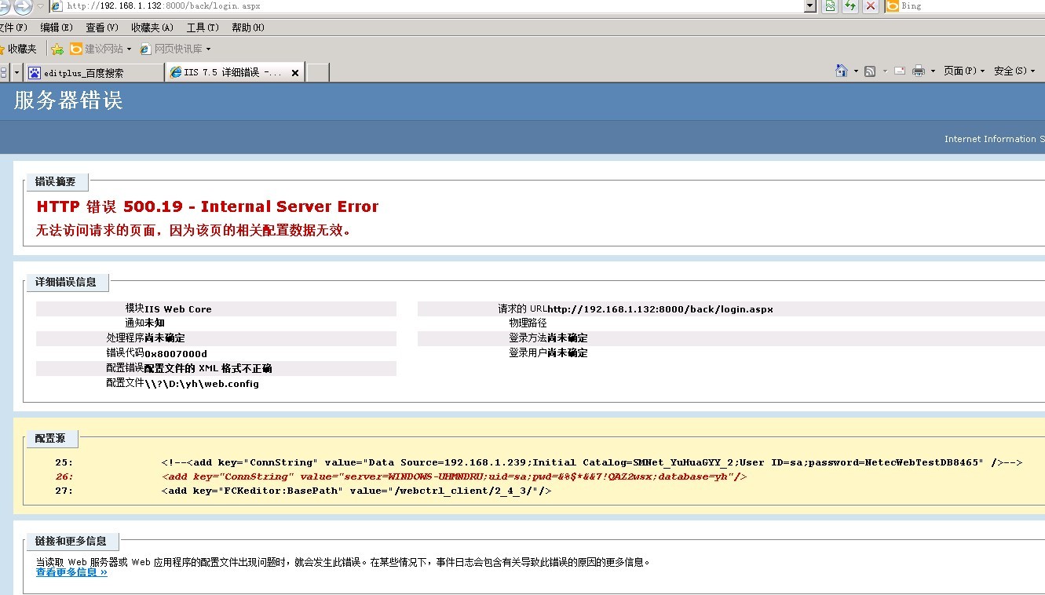Screen dimensions: 1045x595
Task: Click the 配置文件的 XML 格式不正确 text
Action: [208, 368]
